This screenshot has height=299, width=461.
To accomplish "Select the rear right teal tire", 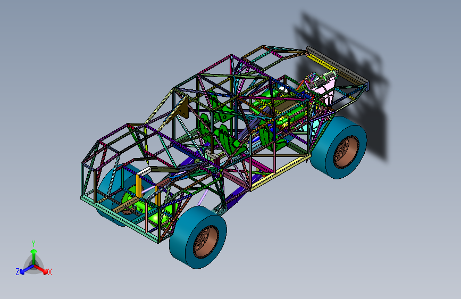I will pos(339,147).
